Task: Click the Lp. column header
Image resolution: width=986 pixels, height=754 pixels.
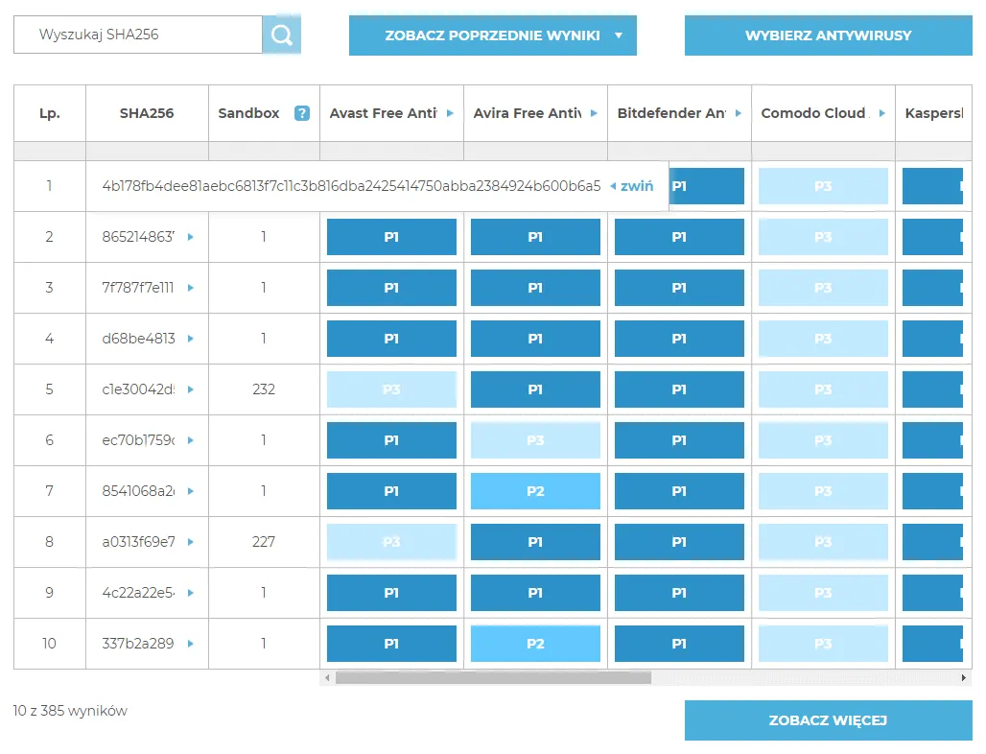Action: tap(50, 113)
